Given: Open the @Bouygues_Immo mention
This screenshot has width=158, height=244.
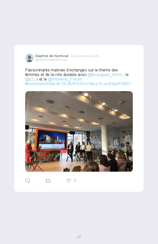Looking at the screenshot, I should coord(105,75).
